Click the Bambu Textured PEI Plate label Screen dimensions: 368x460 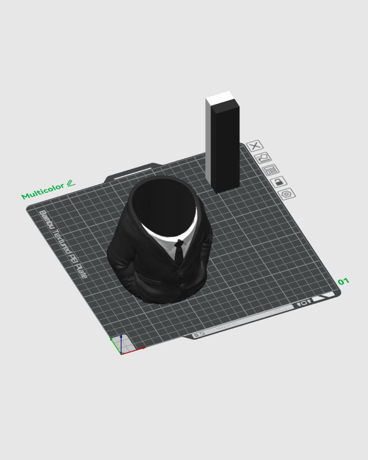click(63, 244)
